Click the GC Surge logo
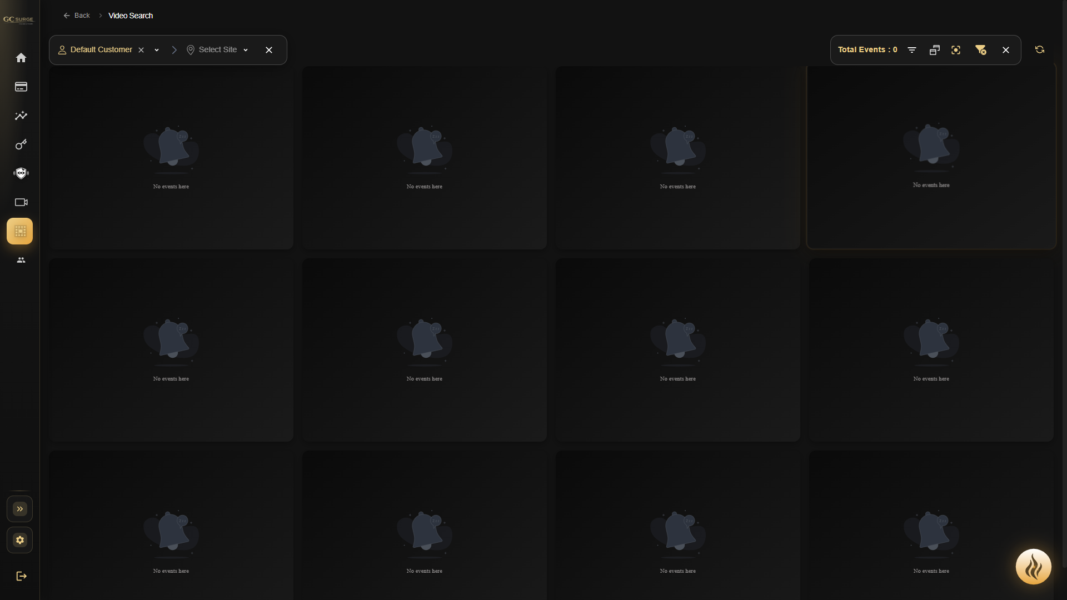This screenshot has width=1067, height=600. (x=18, y=19)
